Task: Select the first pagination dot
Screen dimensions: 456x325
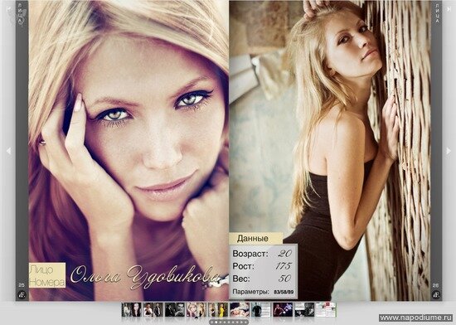Action: tap(211, 322)
